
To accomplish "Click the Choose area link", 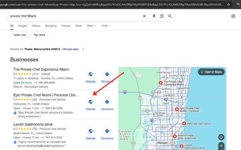I will click(70, 49).
